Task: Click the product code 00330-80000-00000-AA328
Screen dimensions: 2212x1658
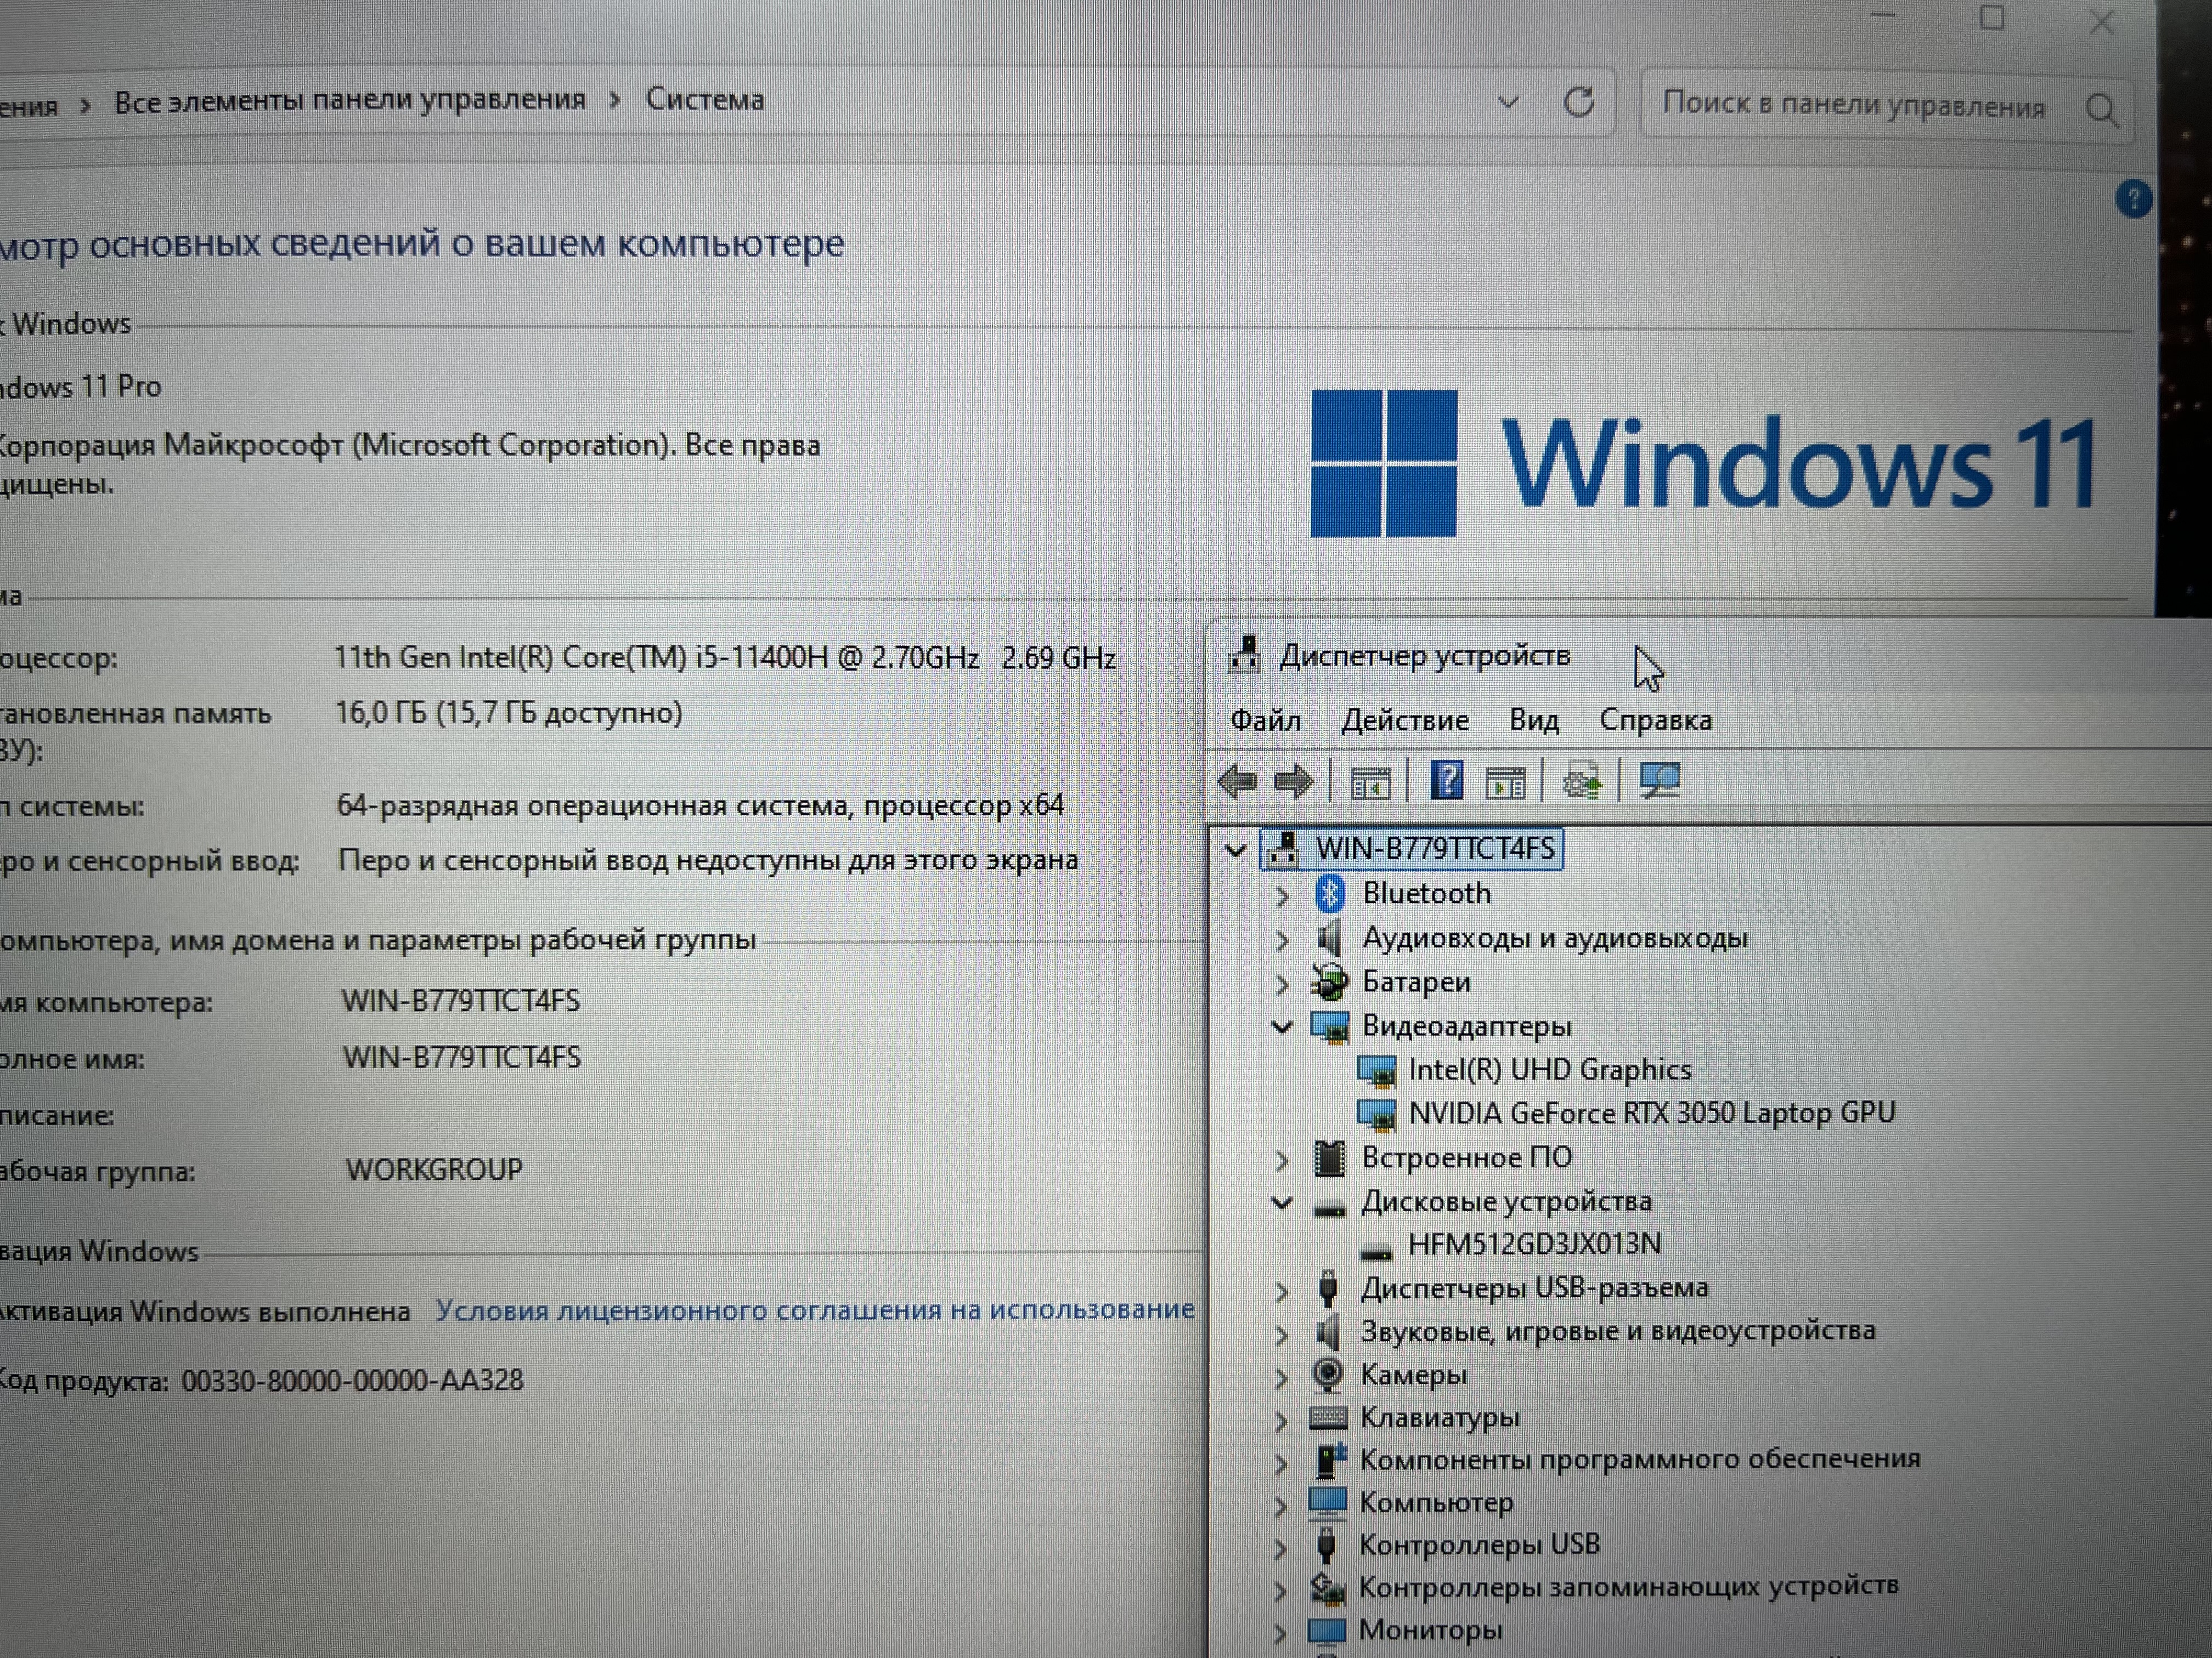Action: coord(352,1380)
